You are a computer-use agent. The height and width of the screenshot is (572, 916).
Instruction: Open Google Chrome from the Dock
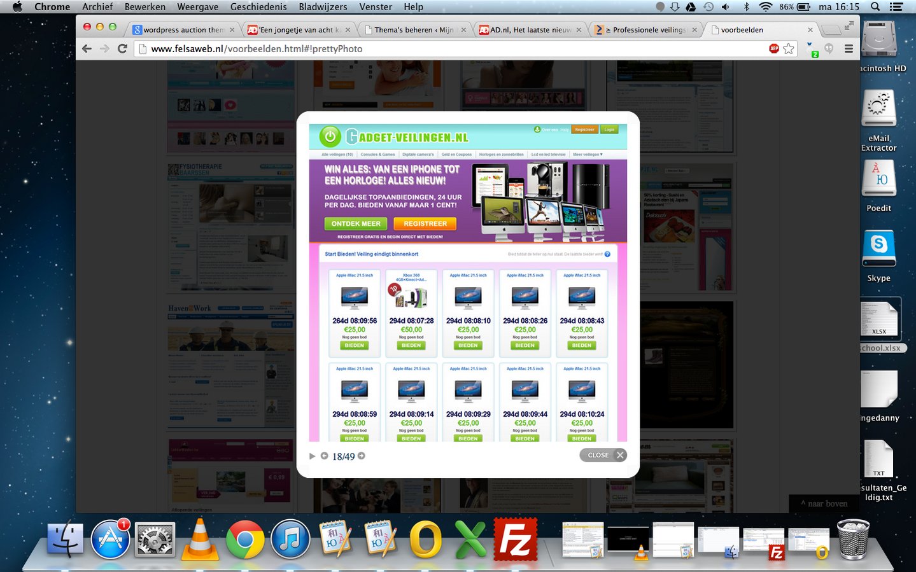point(245,539)
